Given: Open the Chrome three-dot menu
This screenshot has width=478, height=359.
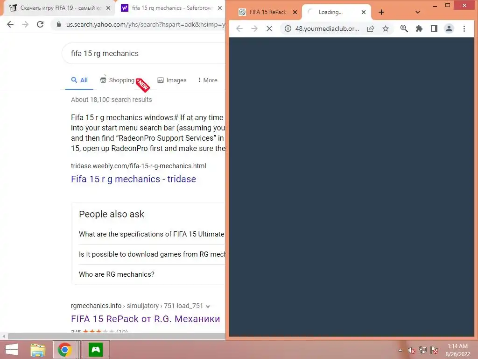Looking at the screenshot, I should (x=464, y=29).
